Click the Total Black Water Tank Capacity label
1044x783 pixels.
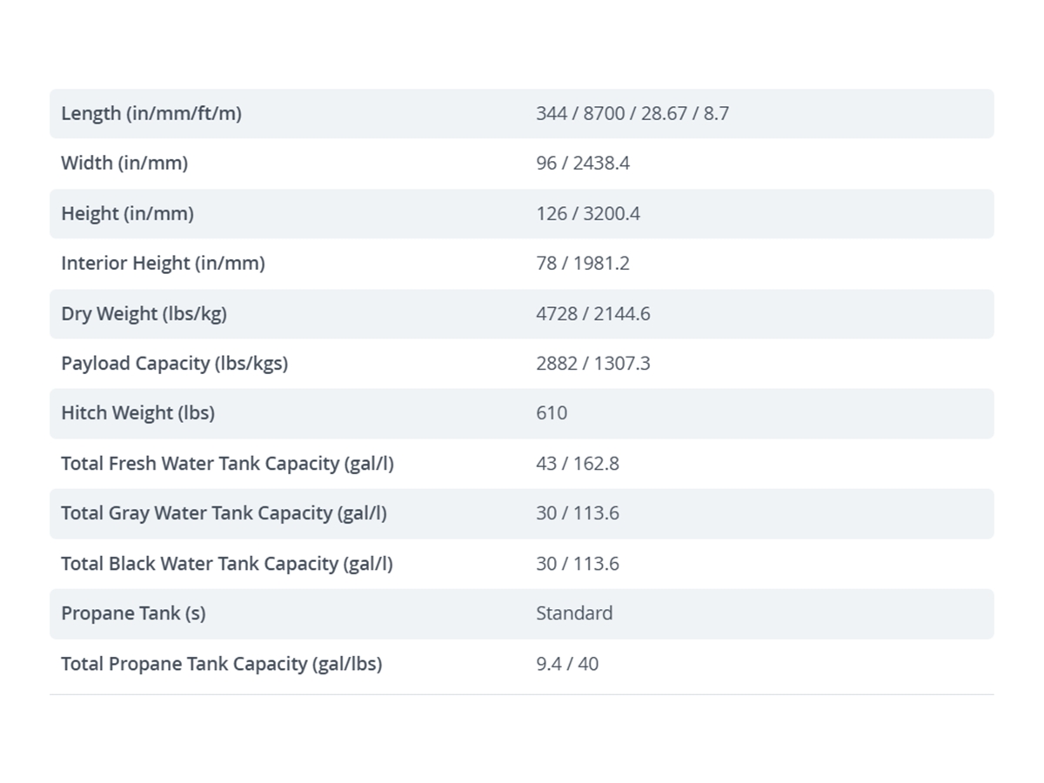tap(227, 563)
